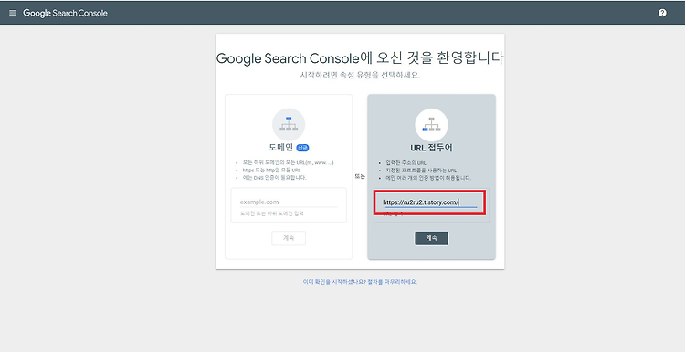Image resolution: width=685 pixels, height=352 pixels.
Task: Click the 도메인 card heading
Action: (x=280, y=148)
